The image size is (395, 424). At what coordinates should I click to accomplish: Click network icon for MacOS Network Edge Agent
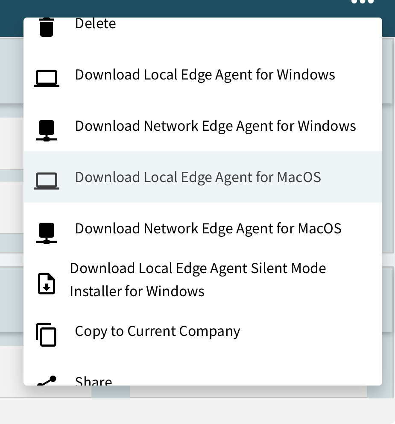[47, 233]
